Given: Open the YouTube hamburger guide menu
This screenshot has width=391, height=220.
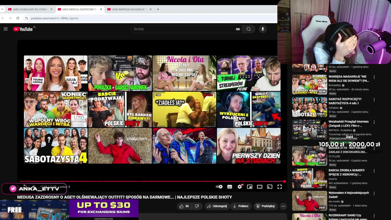Looking at the screenshot, I should click(5, 29).
